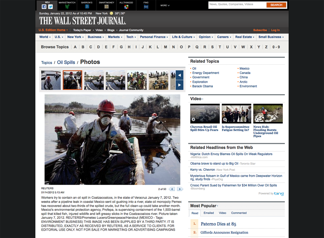Open the FINS logo link
324x238 pixels.
click(x=146, y=7)
